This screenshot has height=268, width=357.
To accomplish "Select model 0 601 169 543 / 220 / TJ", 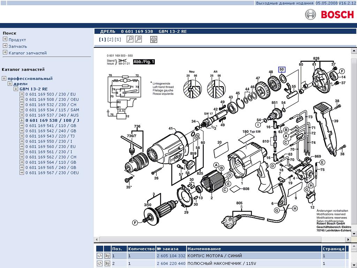I will point(50,136).
